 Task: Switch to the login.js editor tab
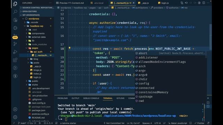163,3
